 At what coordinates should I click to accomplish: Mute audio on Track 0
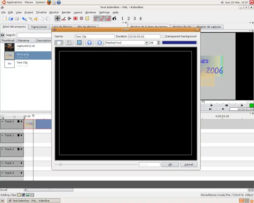click(x=21, y=121)
